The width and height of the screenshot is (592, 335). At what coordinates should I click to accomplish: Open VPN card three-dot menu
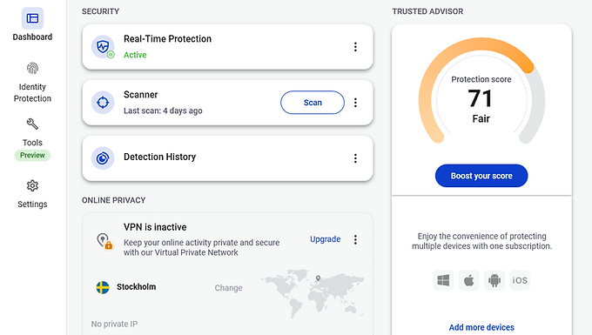coord(355,239)
